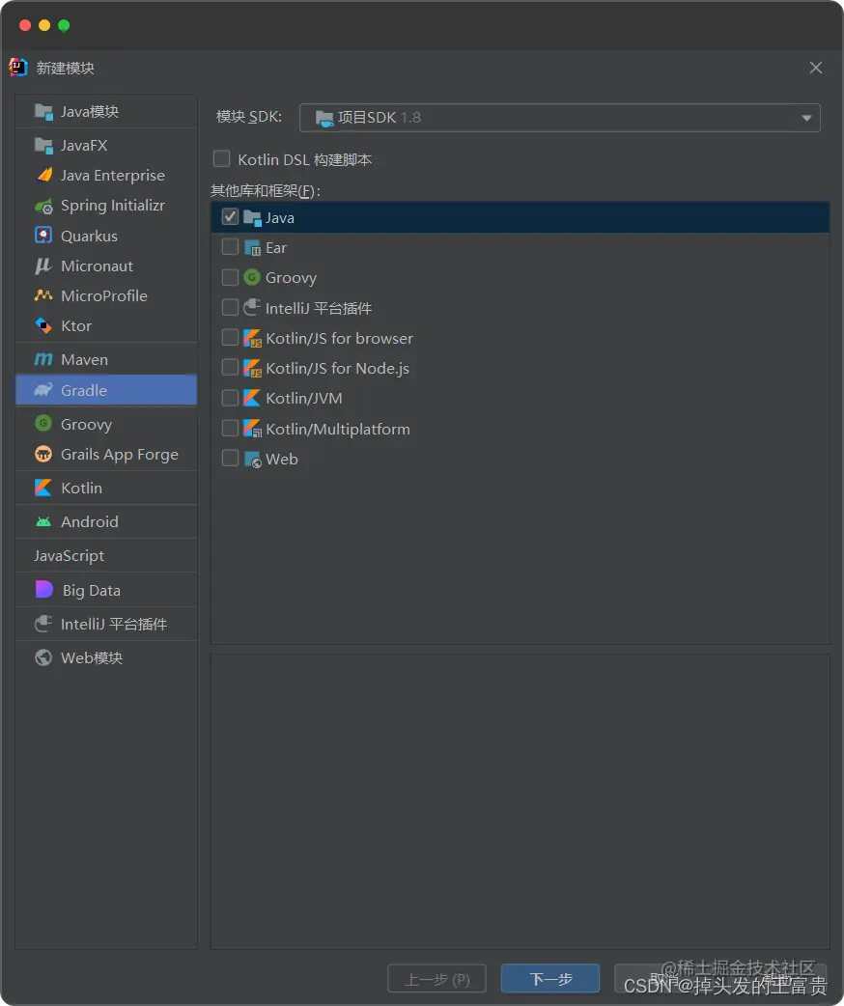Check the Kotlin/JVM checkbox

pos(230,398)
